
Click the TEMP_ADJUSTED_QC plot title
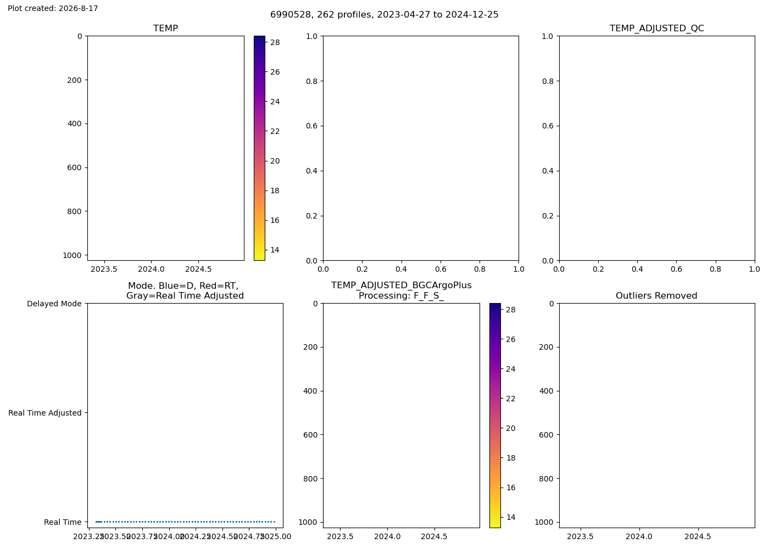[x=656, y=29]
